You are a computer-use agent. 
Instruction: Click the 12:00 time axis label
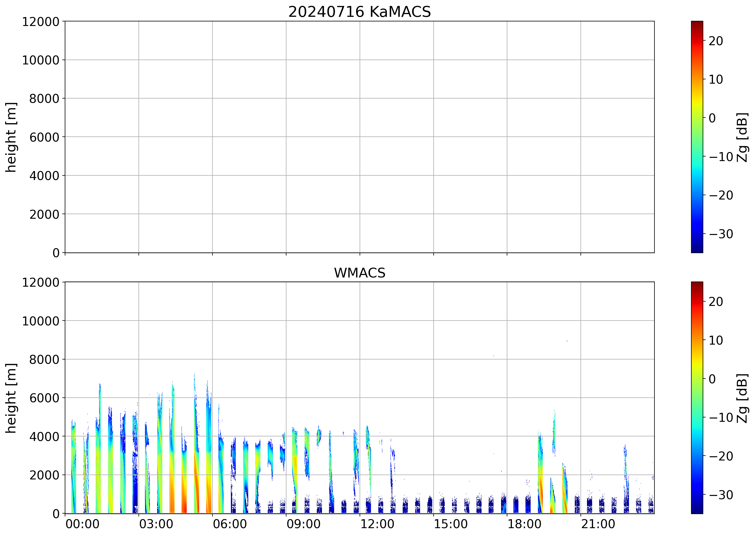[x=377, y=524]
